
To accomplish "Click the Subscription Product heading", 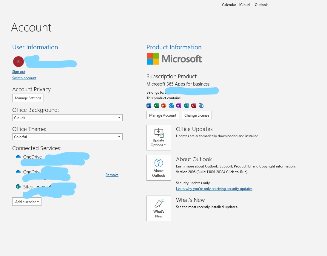I will click(x=172, y=77).
